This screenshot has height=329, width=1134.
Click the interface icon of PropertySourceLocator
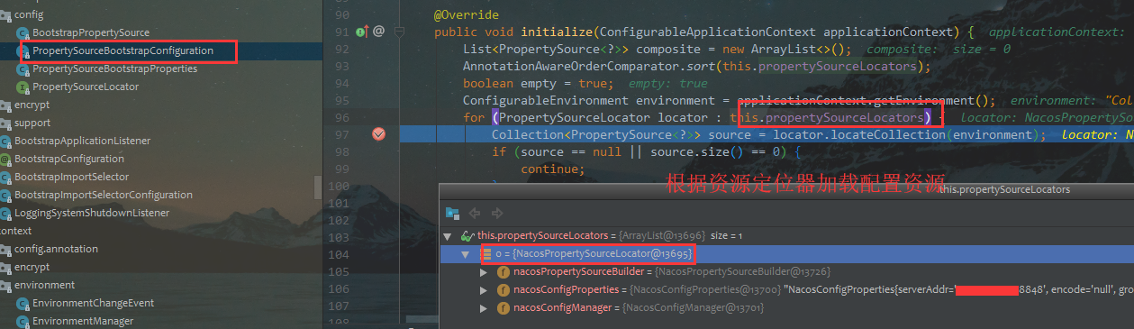point(23,87)
